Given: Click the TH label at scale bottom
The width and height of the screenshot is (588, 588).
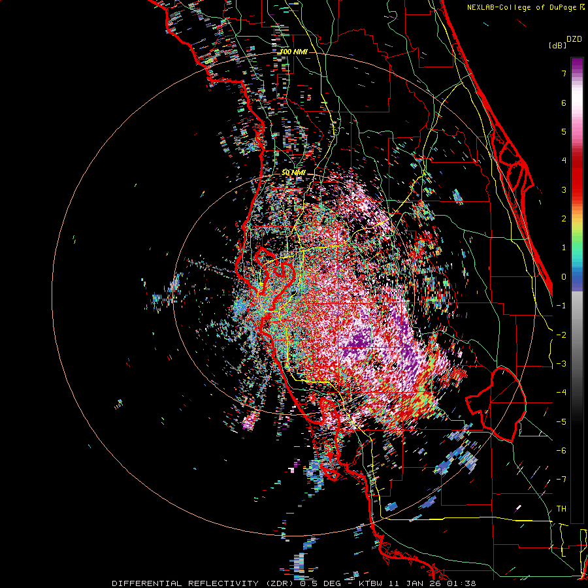Looking at the screenshot, I should tap(561, 509).
